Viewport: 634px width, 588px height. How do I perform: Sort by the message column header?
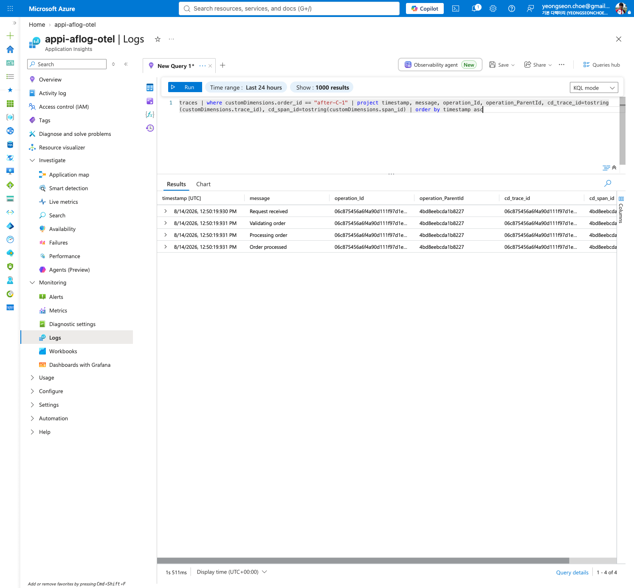pos(259,198)
